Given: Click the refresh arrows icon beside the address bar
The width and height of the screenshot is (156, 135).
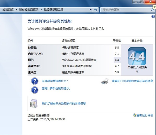Looking at the screenshot, I should point(96,10).
